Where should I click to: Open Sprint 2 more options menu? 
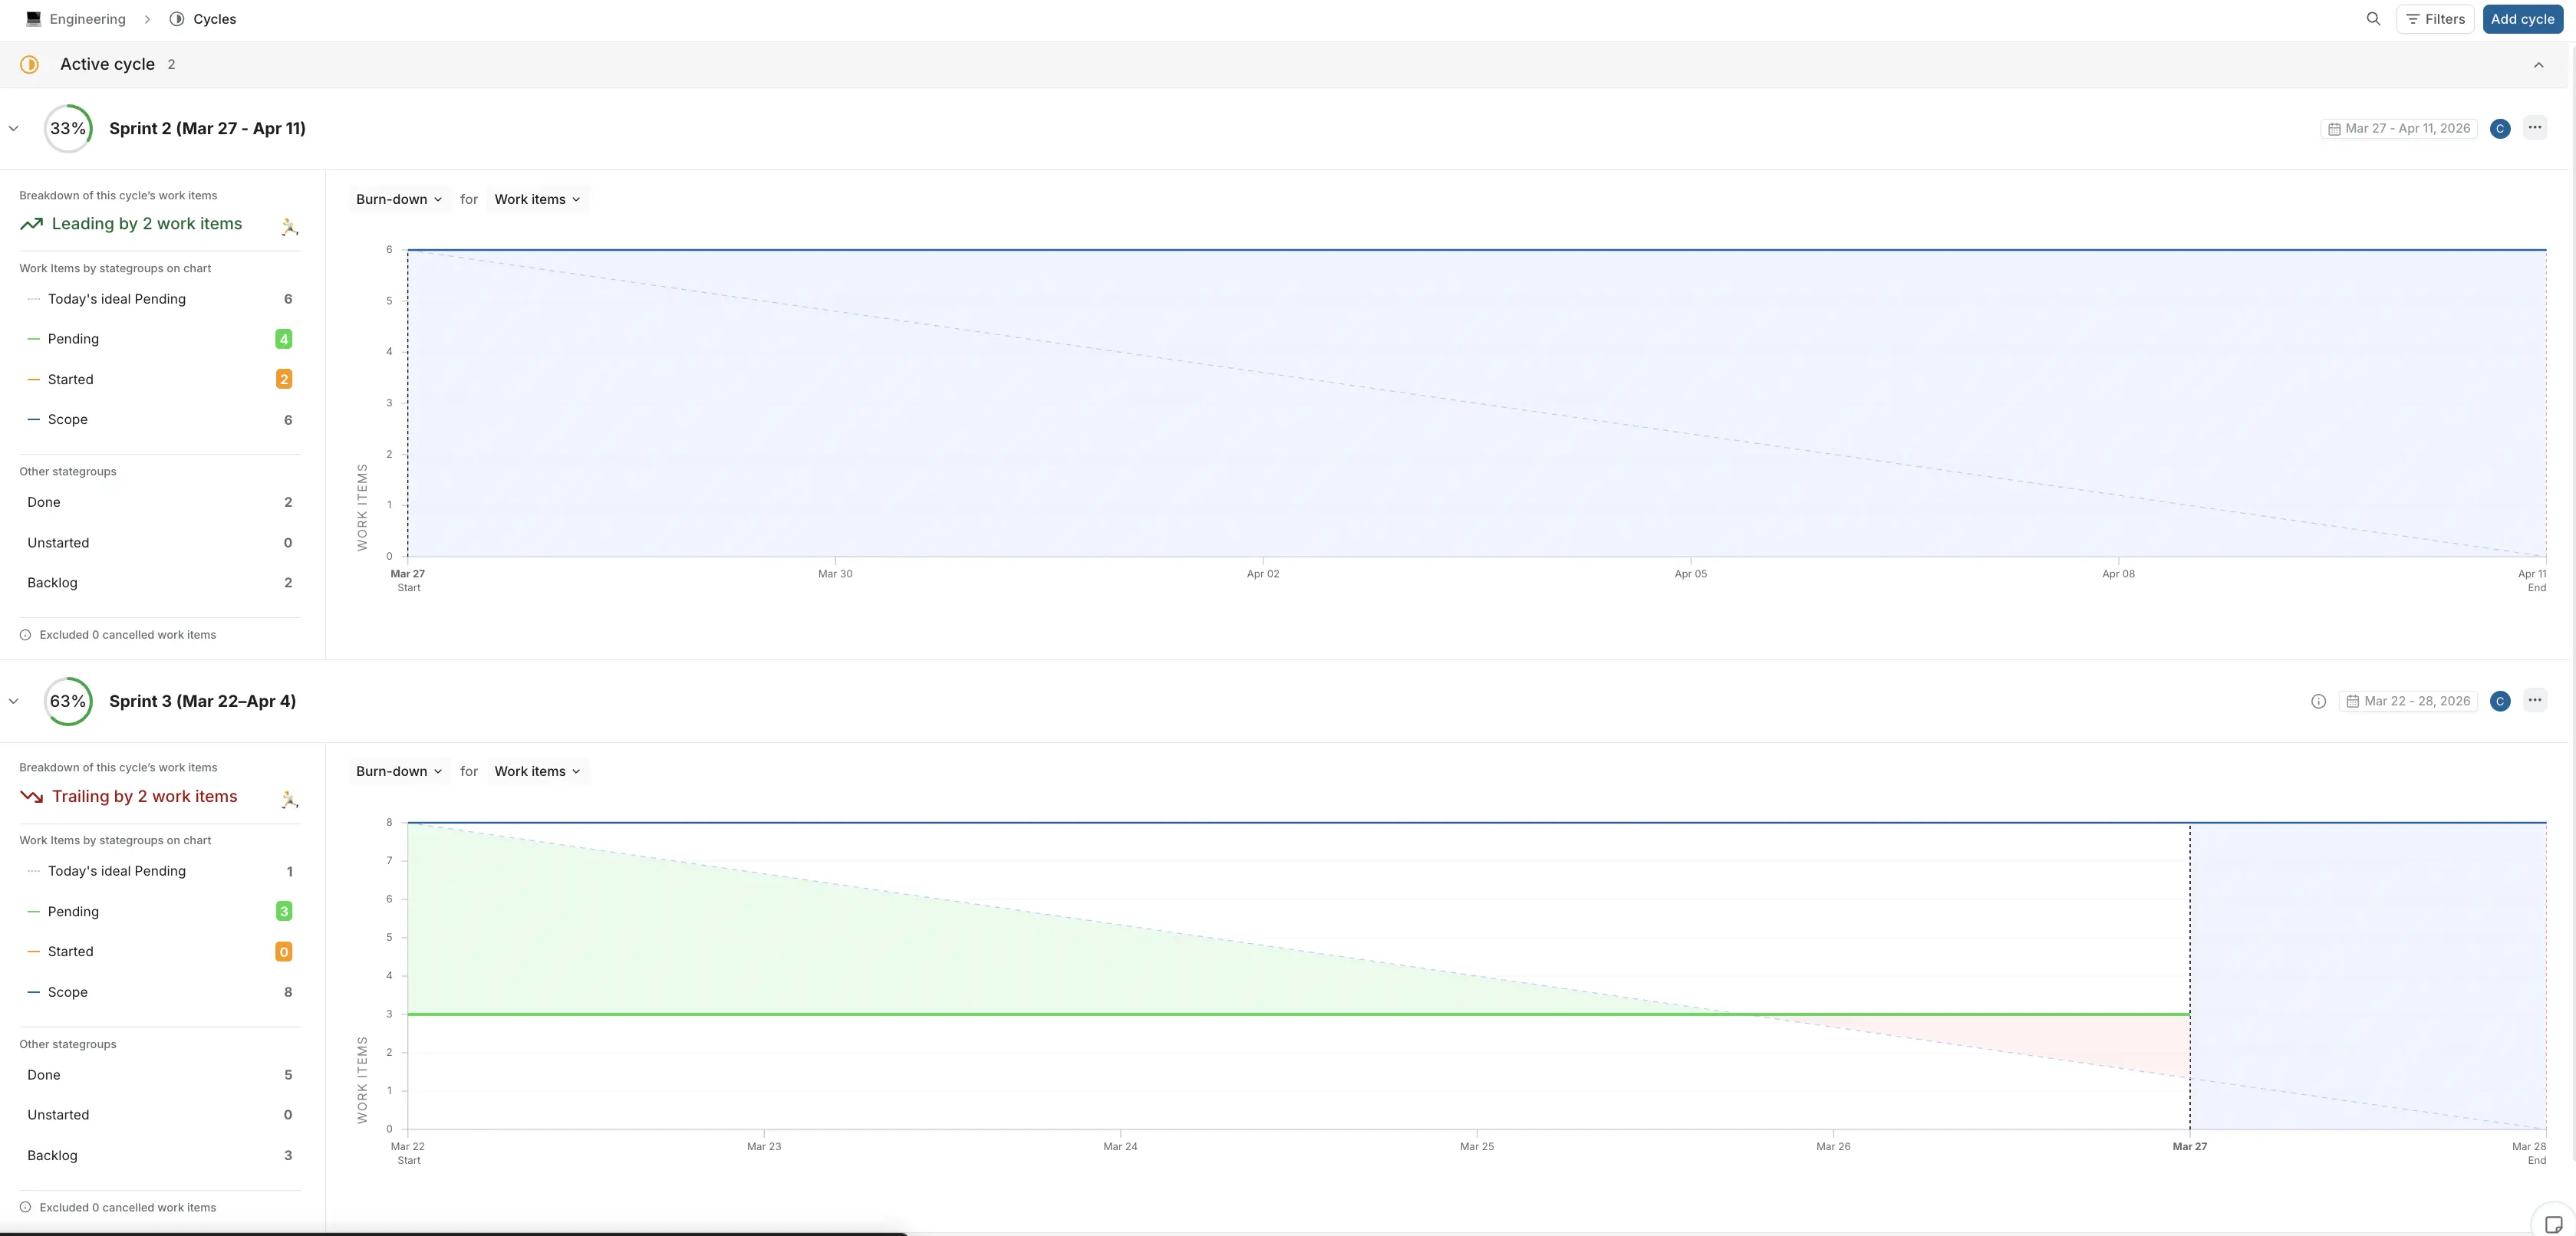2534,128
